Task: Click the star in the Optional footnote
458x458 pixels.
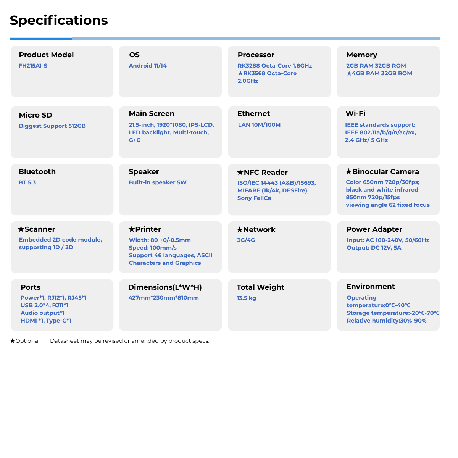Action: pos(13,341)
